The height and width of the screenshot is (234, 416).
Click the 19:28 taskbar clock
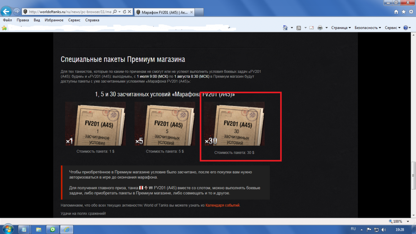click(x=400, y=229)
